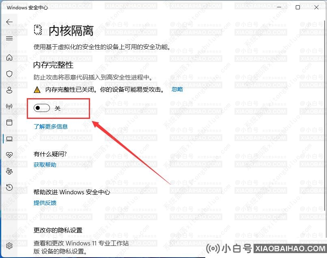This screenshot has height=258, width=327.
Task: Open Account protection person icon
Action: (x=9, y=90)
